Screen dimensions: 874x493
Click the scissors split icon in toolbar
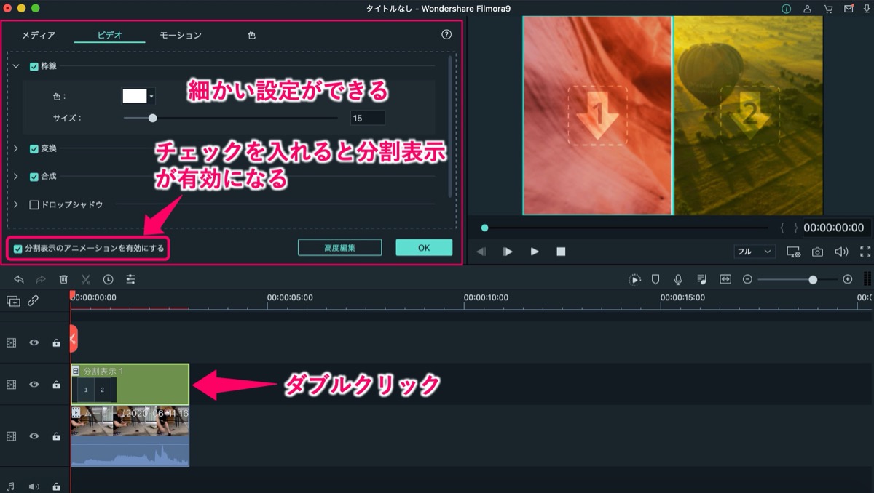(86, 279)
